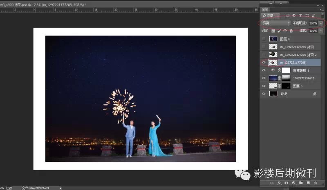Screen dimensions: 327x190
Task: Open the blend mode dropdown
Action: 275,23
